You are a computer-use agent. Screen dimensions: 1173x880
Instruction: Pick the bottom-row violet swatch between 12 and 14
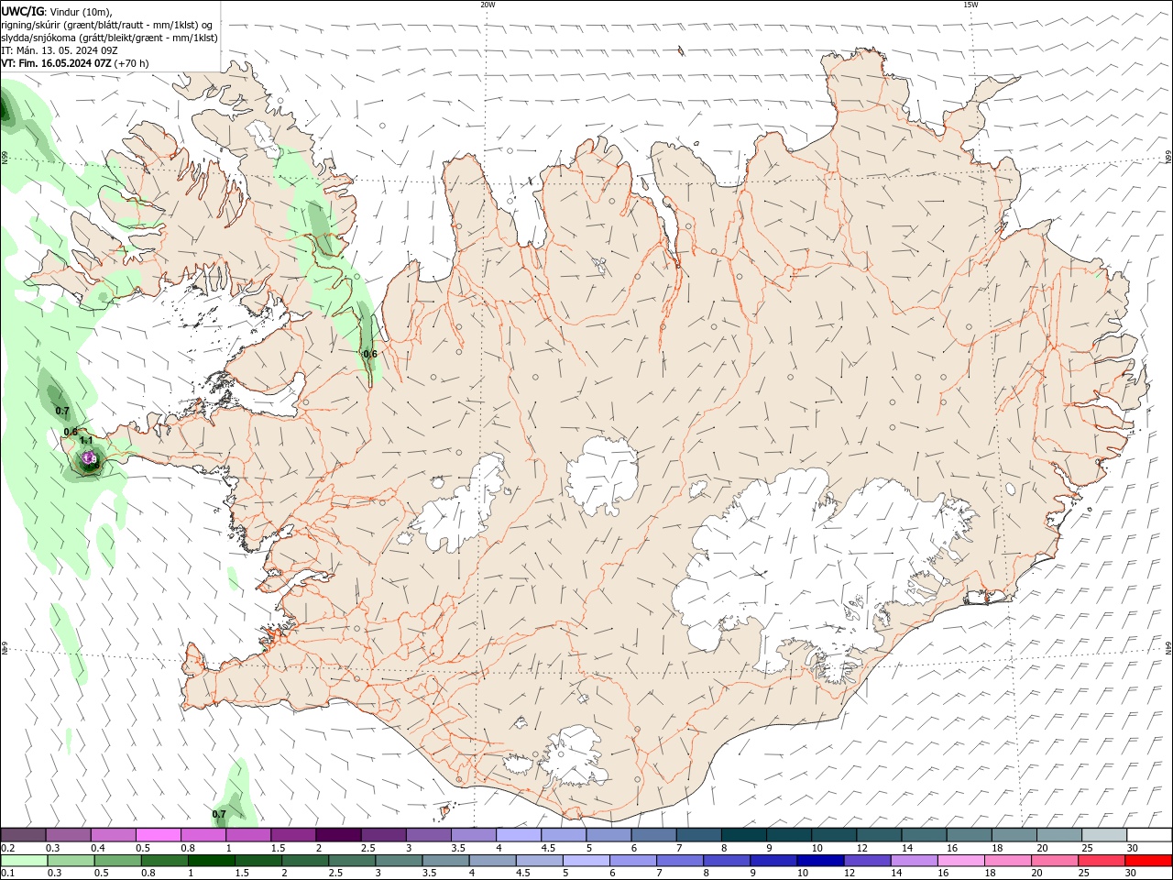867,861
